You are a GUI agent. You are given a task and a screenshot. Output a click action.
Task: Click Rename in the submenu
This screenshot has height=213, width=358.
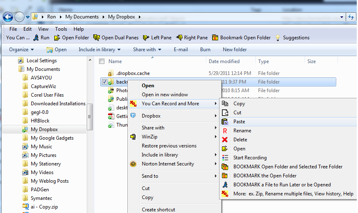coord(242,131)
